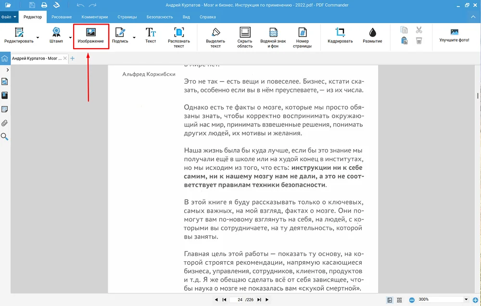Screen dimensions: 481x306
Task: Switch to single page view mode
Action: (390, 300)
